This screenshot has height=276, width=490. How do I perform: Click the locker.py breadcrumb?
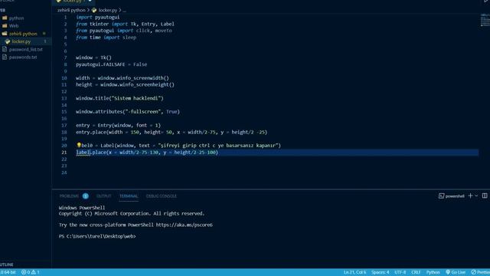107,10
